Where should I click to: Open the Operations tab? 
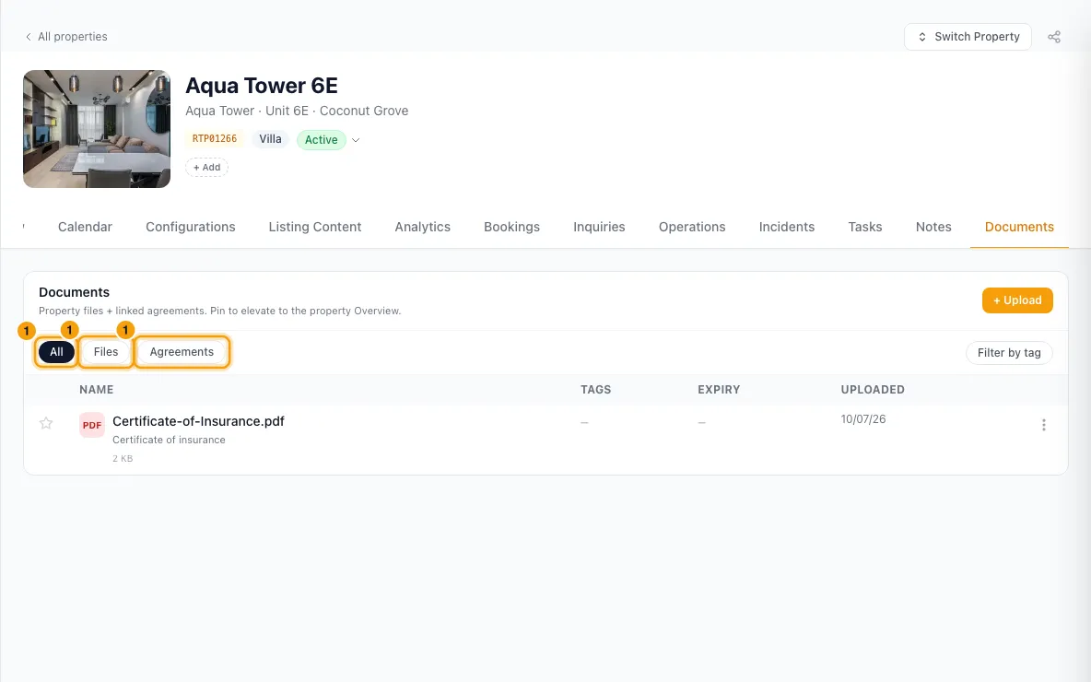(692, 227)
